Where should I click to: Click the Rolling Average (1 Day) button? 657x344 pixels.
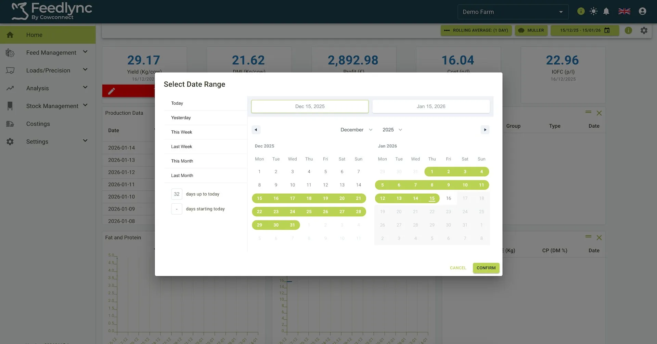(476, 30)
